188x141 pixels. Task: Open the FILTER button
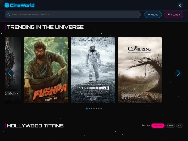(x=173, y=15)
